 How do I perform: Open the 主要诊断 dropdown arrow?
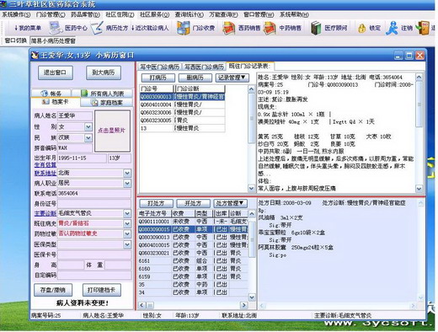pos(127,213)
